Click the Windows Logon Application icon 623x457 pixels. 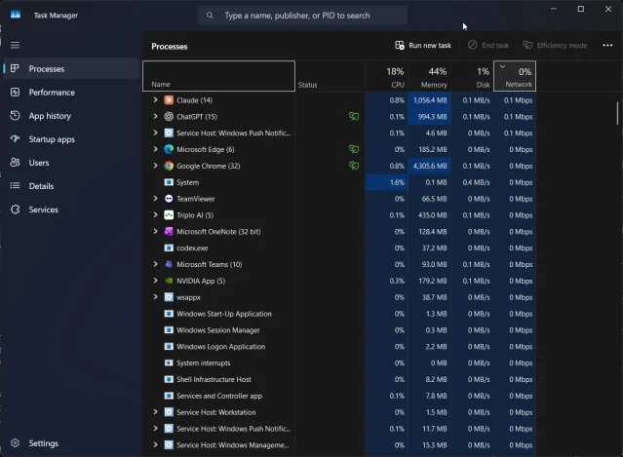coord(169,347)
